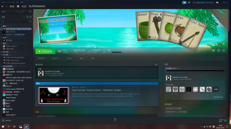Open advanced library filter options
The height and width of the screenshot is (129, 231).
[x=30, y=21]
